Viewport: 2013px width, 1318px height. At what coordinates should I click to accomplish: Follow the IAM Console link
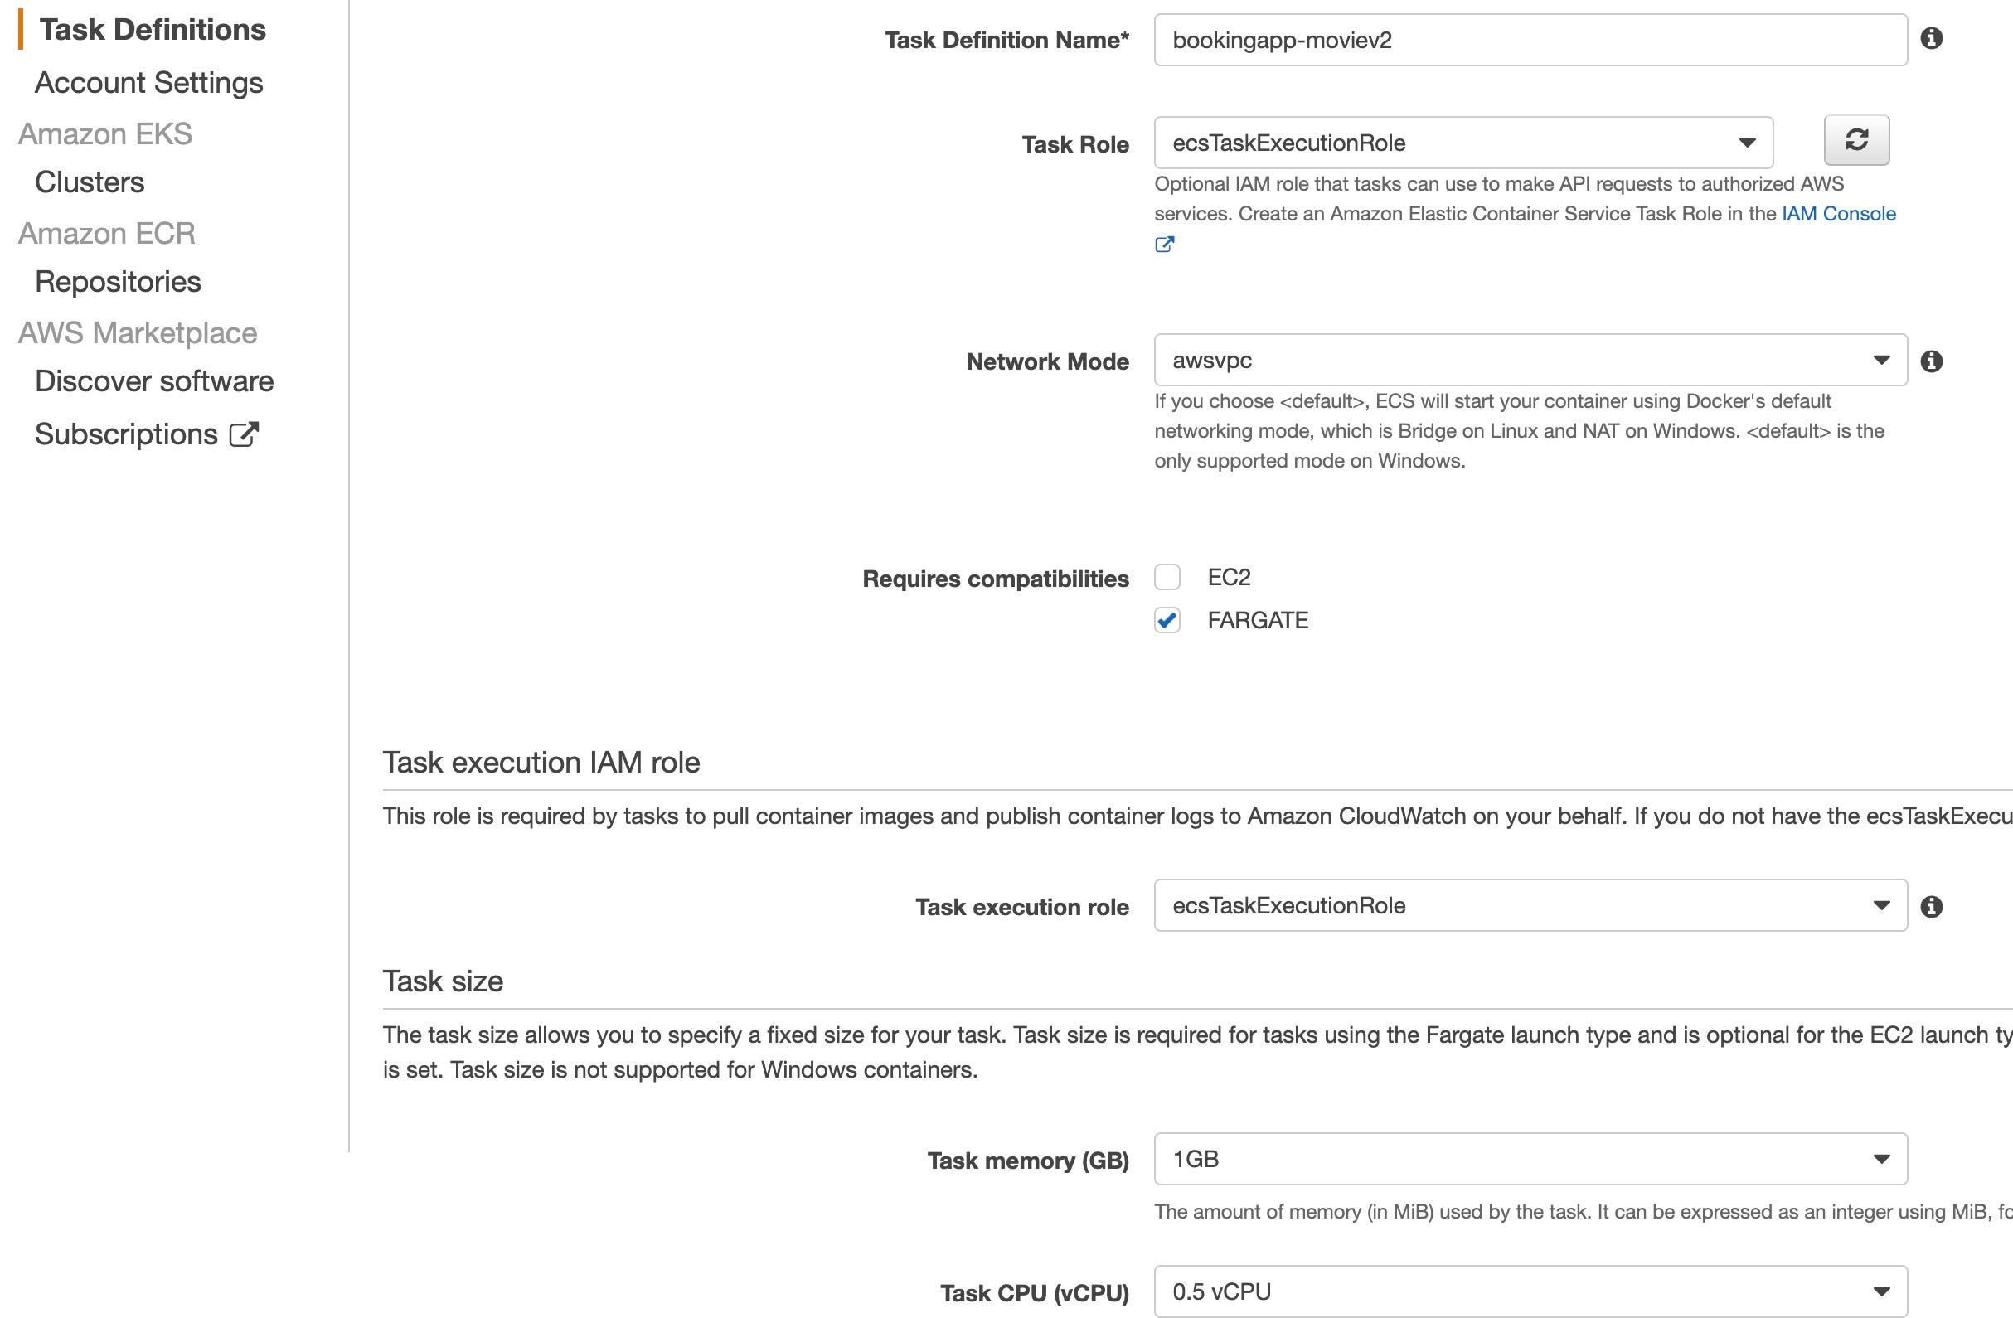point(1839,214)
